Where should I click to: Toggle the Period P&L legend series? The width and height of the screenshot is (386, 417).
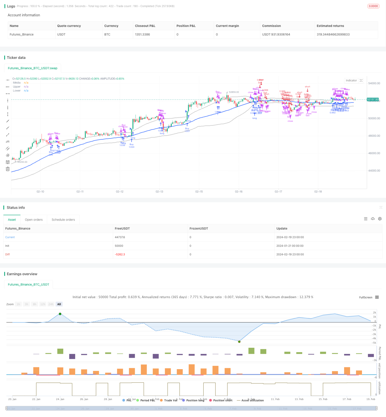pos(145,400)
